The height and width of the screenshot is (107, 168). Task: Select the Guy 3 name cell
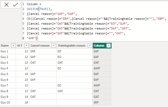pyautogui.click(x=8, y=63)
